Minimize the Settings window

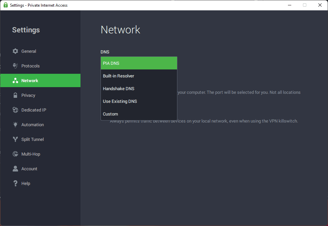click(289, 5)
